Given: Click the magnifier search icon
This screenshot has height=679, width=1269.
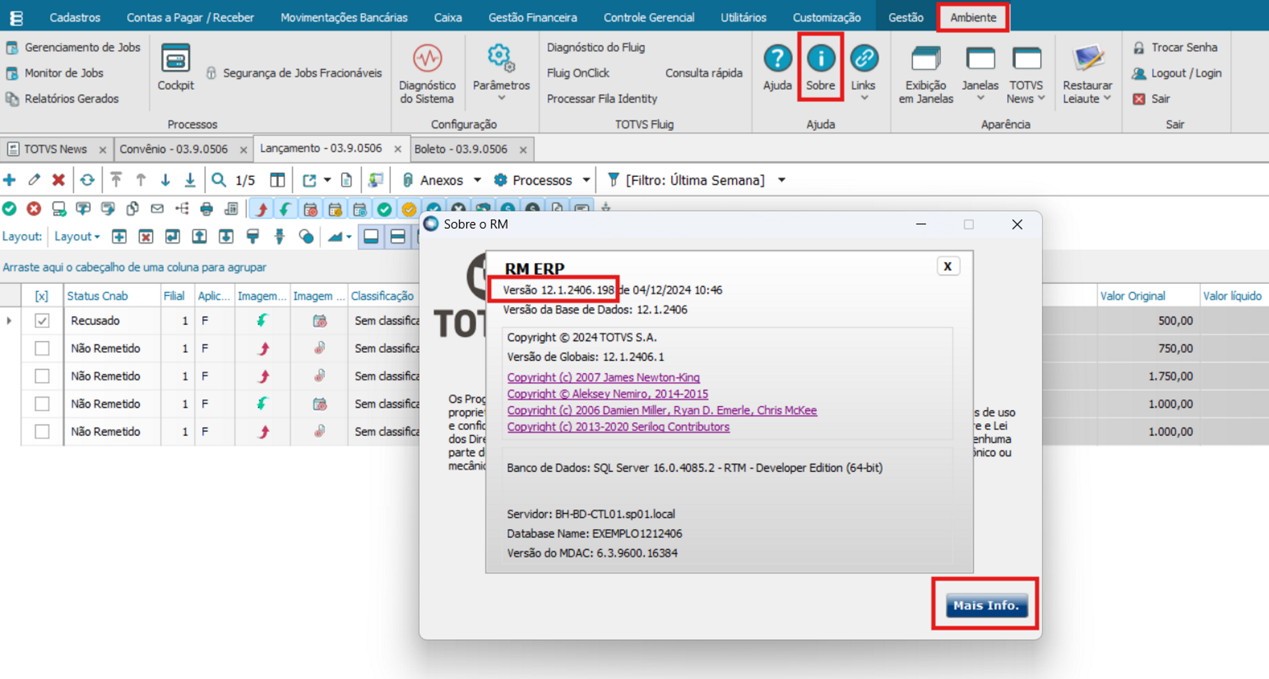Looking at the screenshot, I should click(219, 180).
